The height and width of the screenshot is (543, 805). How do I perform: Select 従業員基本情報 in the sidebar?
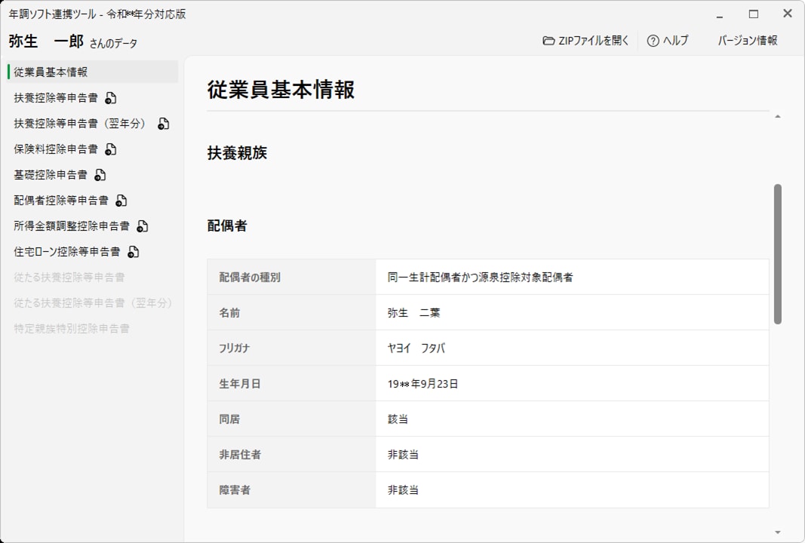click(x=51, y=72)
